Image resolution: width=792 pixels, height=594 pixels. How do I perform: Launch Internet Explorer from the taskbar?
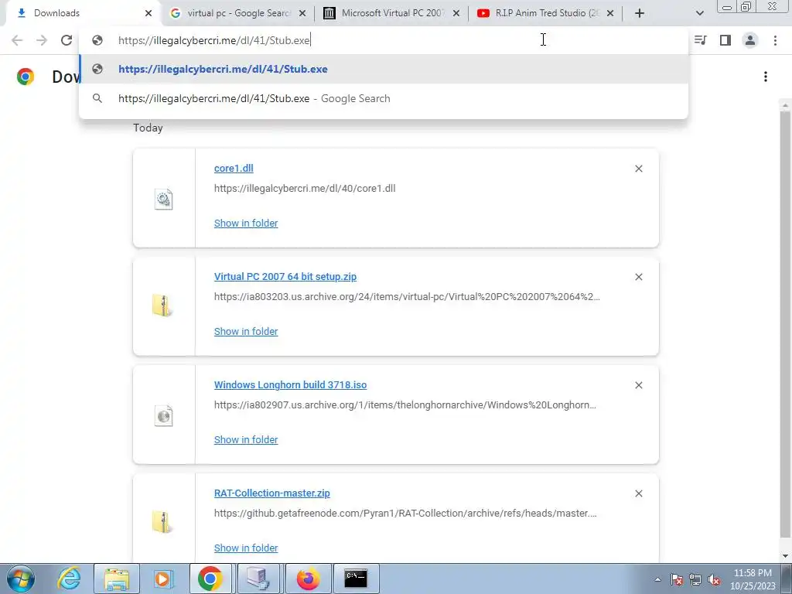click(69, 579)
